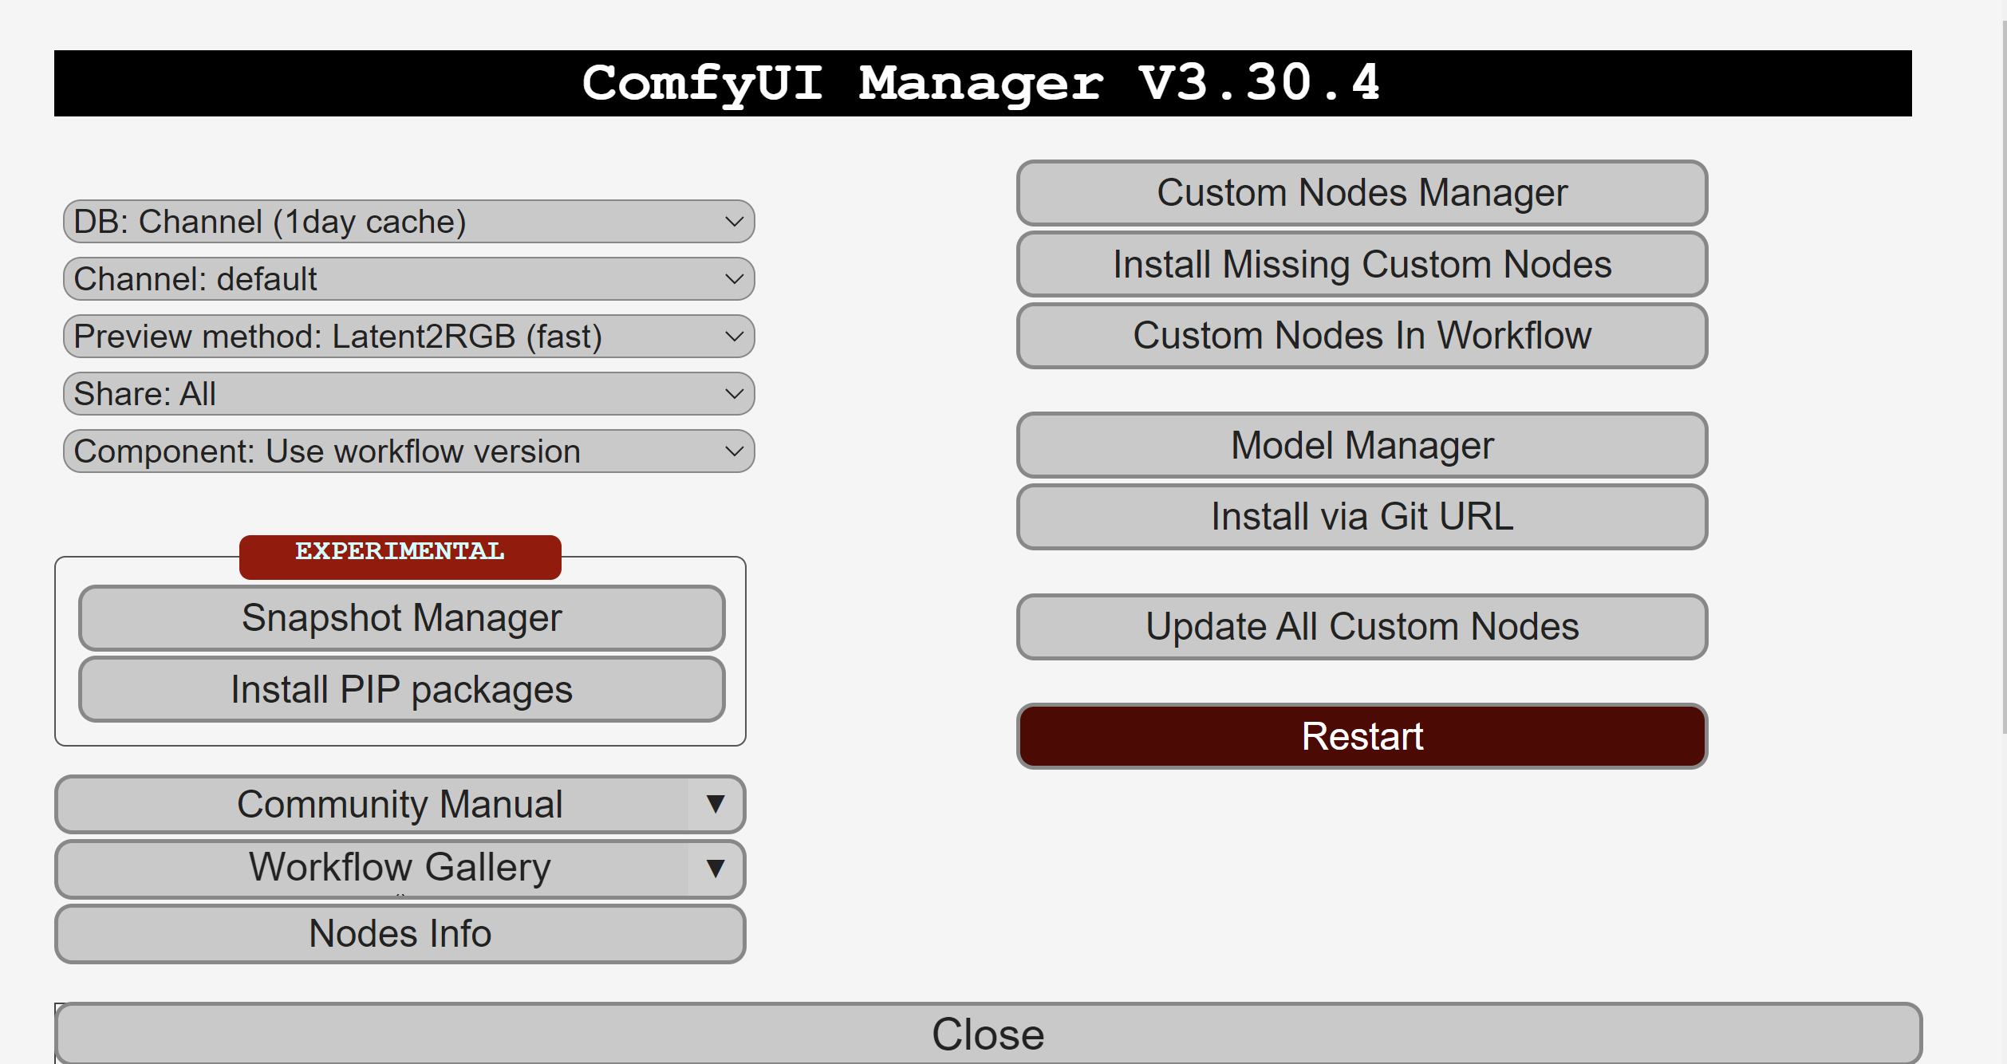The image size is (2007, 1064).
Task: Open the Preview method Latent2RGB dropdown
Action: (x=408, y=337)
